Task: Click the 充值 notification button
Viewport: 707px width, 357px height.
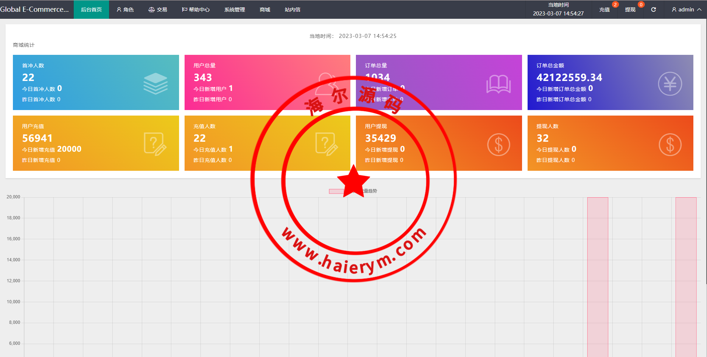Action: [604, 10]
